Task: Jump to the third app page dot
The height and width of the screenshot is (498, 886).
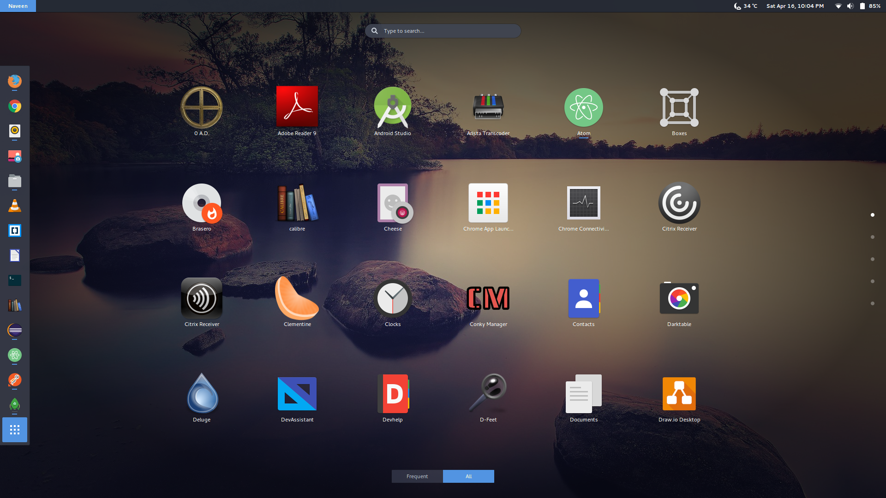Action: tap(873, 259)
